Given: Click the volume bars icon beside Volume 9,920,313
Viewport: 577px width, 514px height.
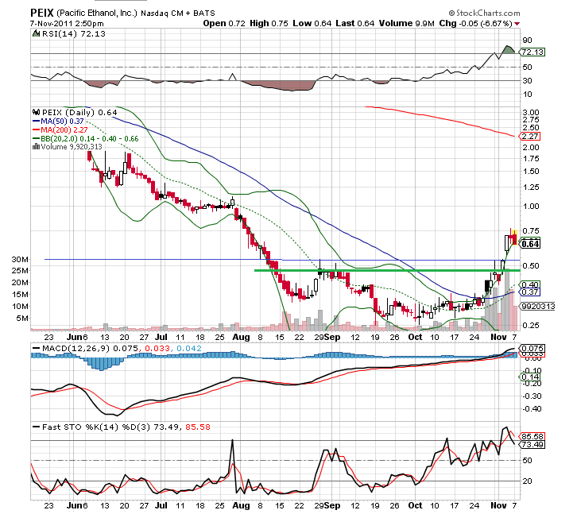Looking at the screenshot, I should 36,146.
